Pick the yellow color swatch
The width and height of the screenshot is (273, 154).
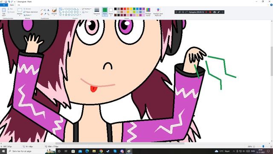131,9
